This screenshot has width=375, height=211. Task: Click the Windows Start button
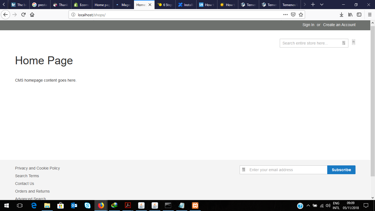(x=6, y=205)
